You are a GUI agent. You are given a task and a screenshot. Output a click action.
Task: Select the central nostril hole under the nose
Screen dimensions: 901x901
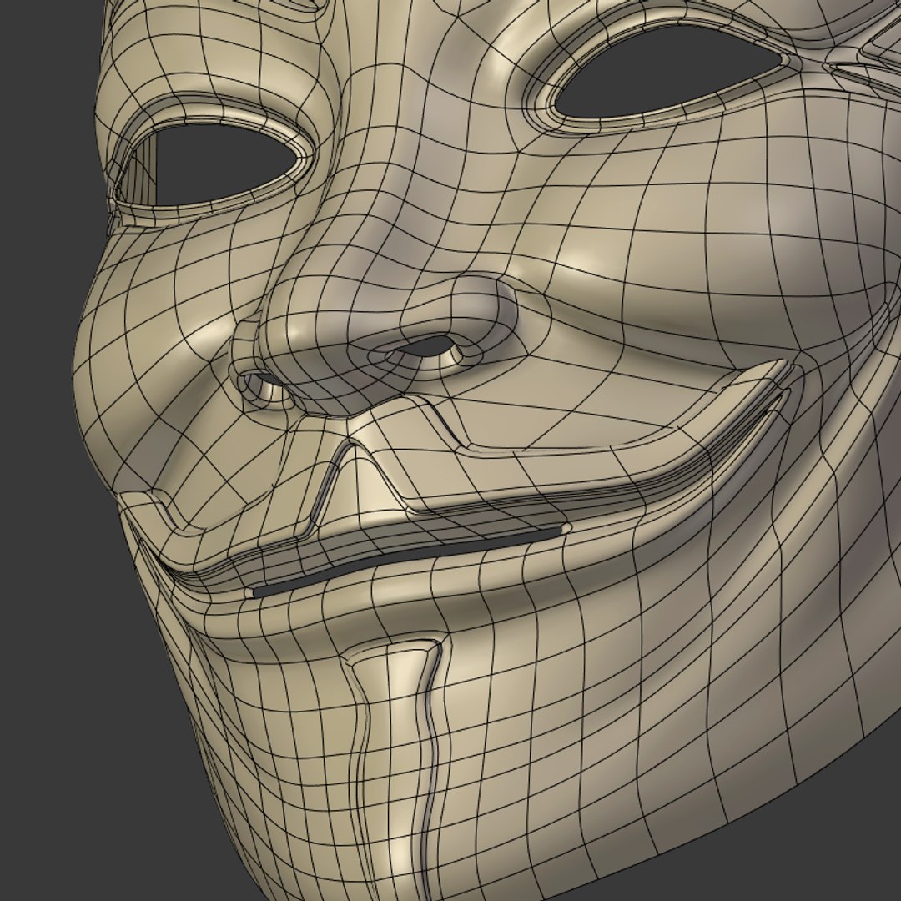point(425,347)
